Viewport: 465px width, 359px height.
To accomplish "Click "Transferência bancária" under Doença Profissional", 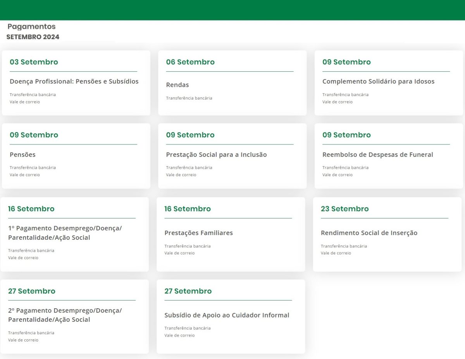I will point(33,94).
